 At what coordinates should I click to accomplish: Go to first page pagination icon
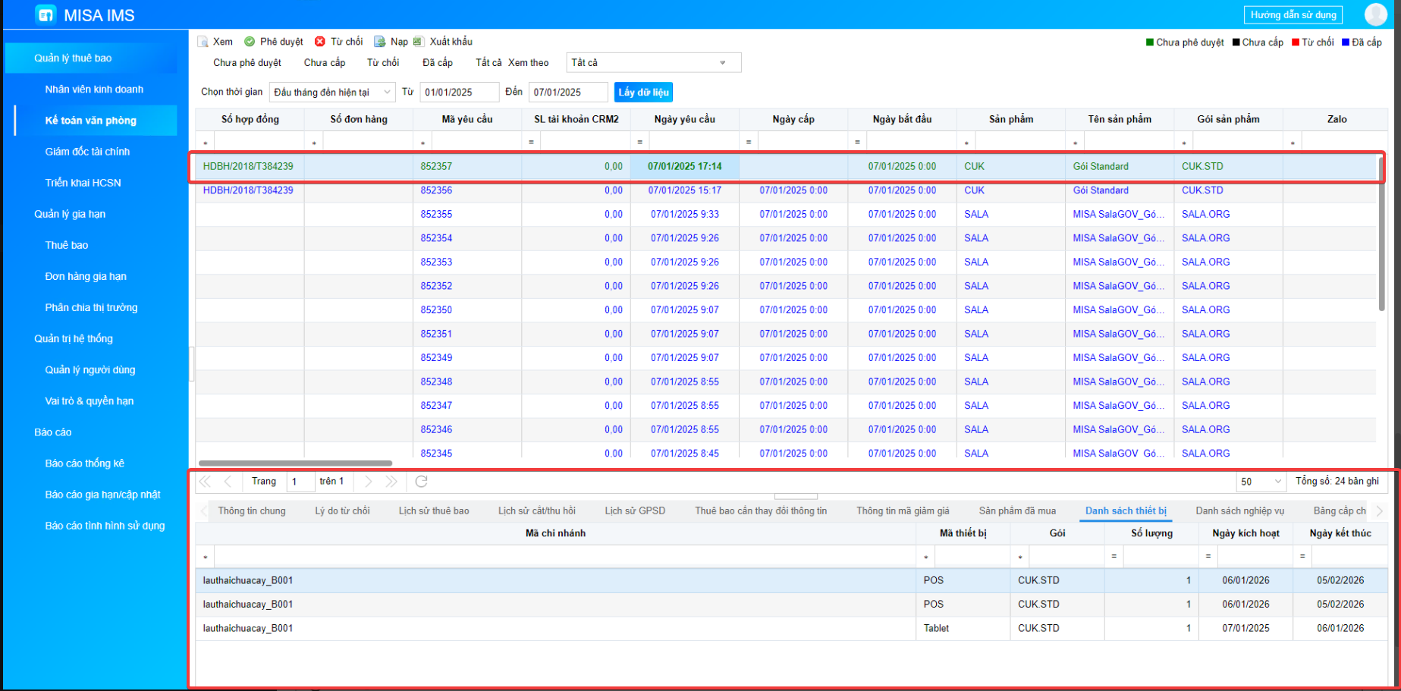point(205,482)
